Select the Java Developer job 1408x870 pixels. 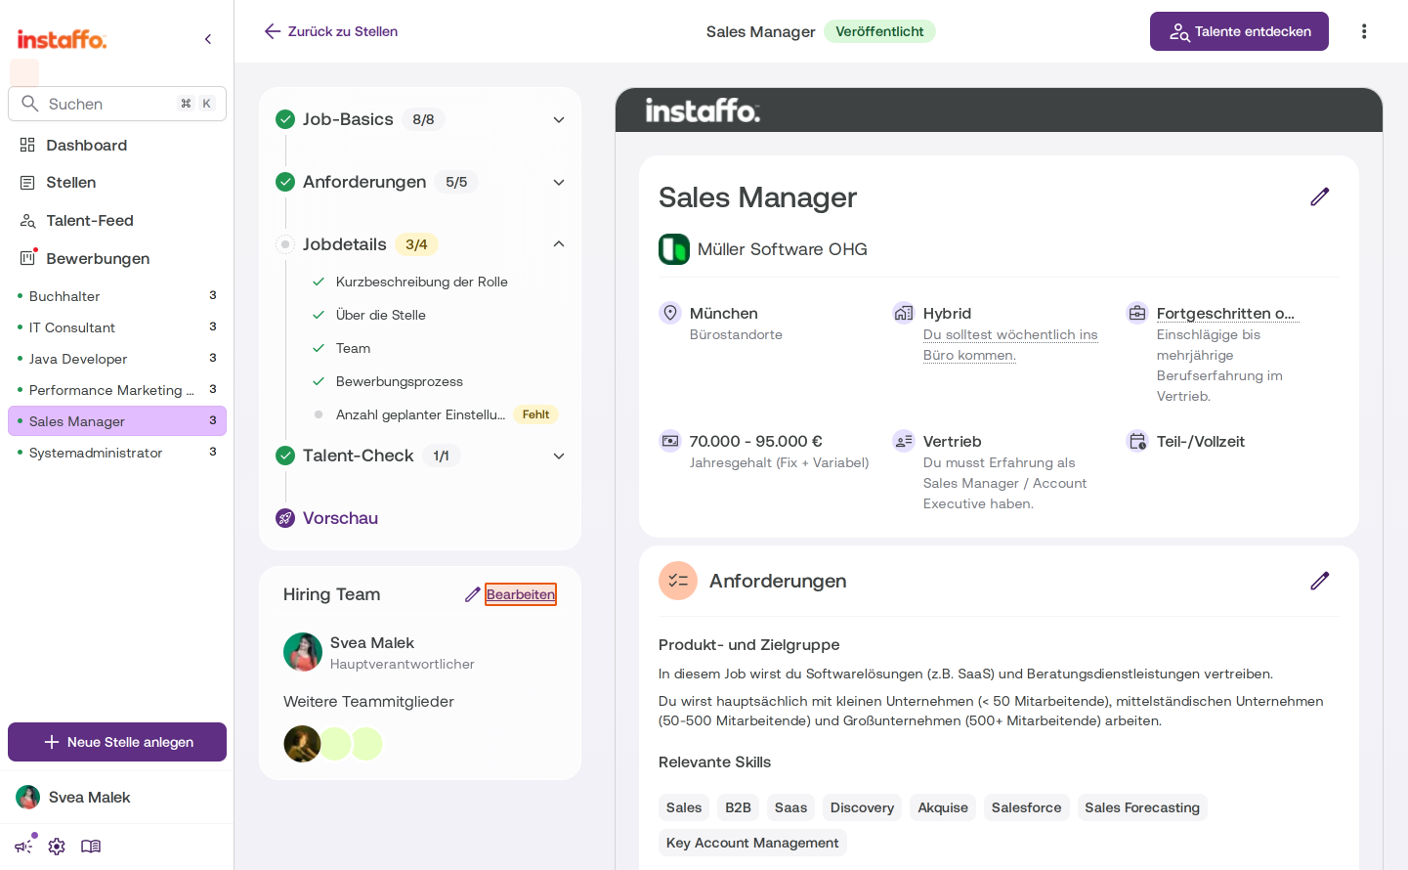[x=117, y=359]
